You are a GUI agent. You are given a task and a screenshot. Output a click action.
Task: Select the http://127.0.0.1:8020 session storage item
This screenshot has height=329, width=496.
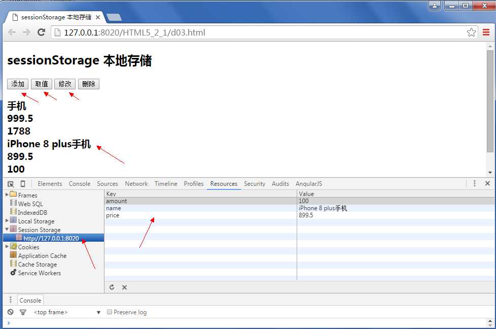pos(53,238)
